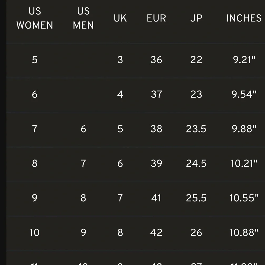The image size is (265, 265).
Task: Click the US WOMEN column header
Action: pyautogui.click(x=35, y=18)
